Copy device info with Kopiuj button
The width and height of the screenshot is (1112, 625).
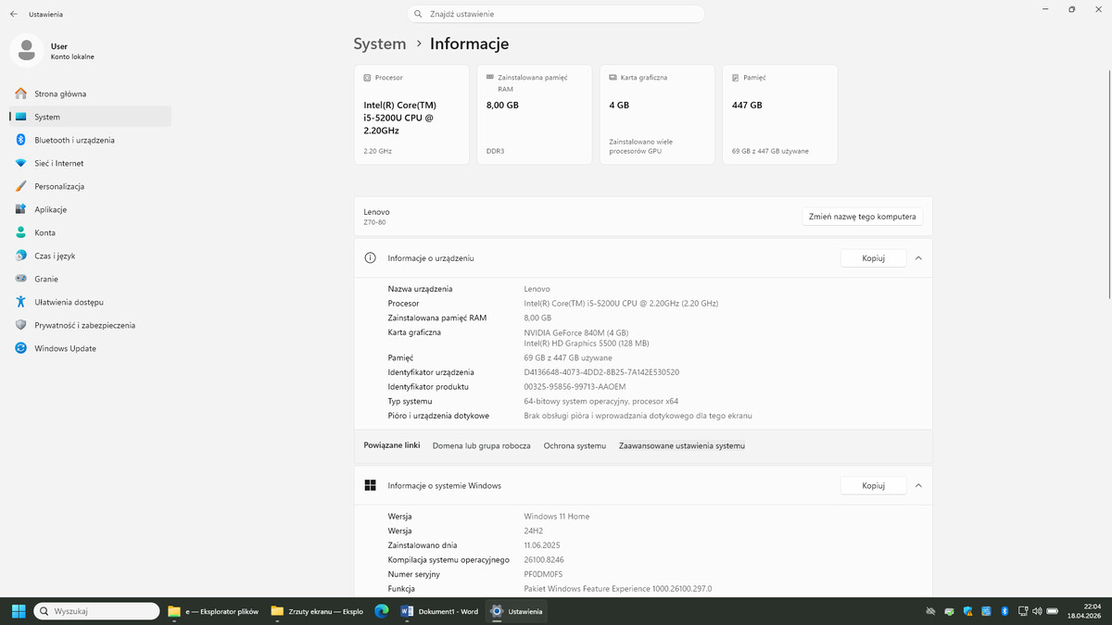click(873, 258)
